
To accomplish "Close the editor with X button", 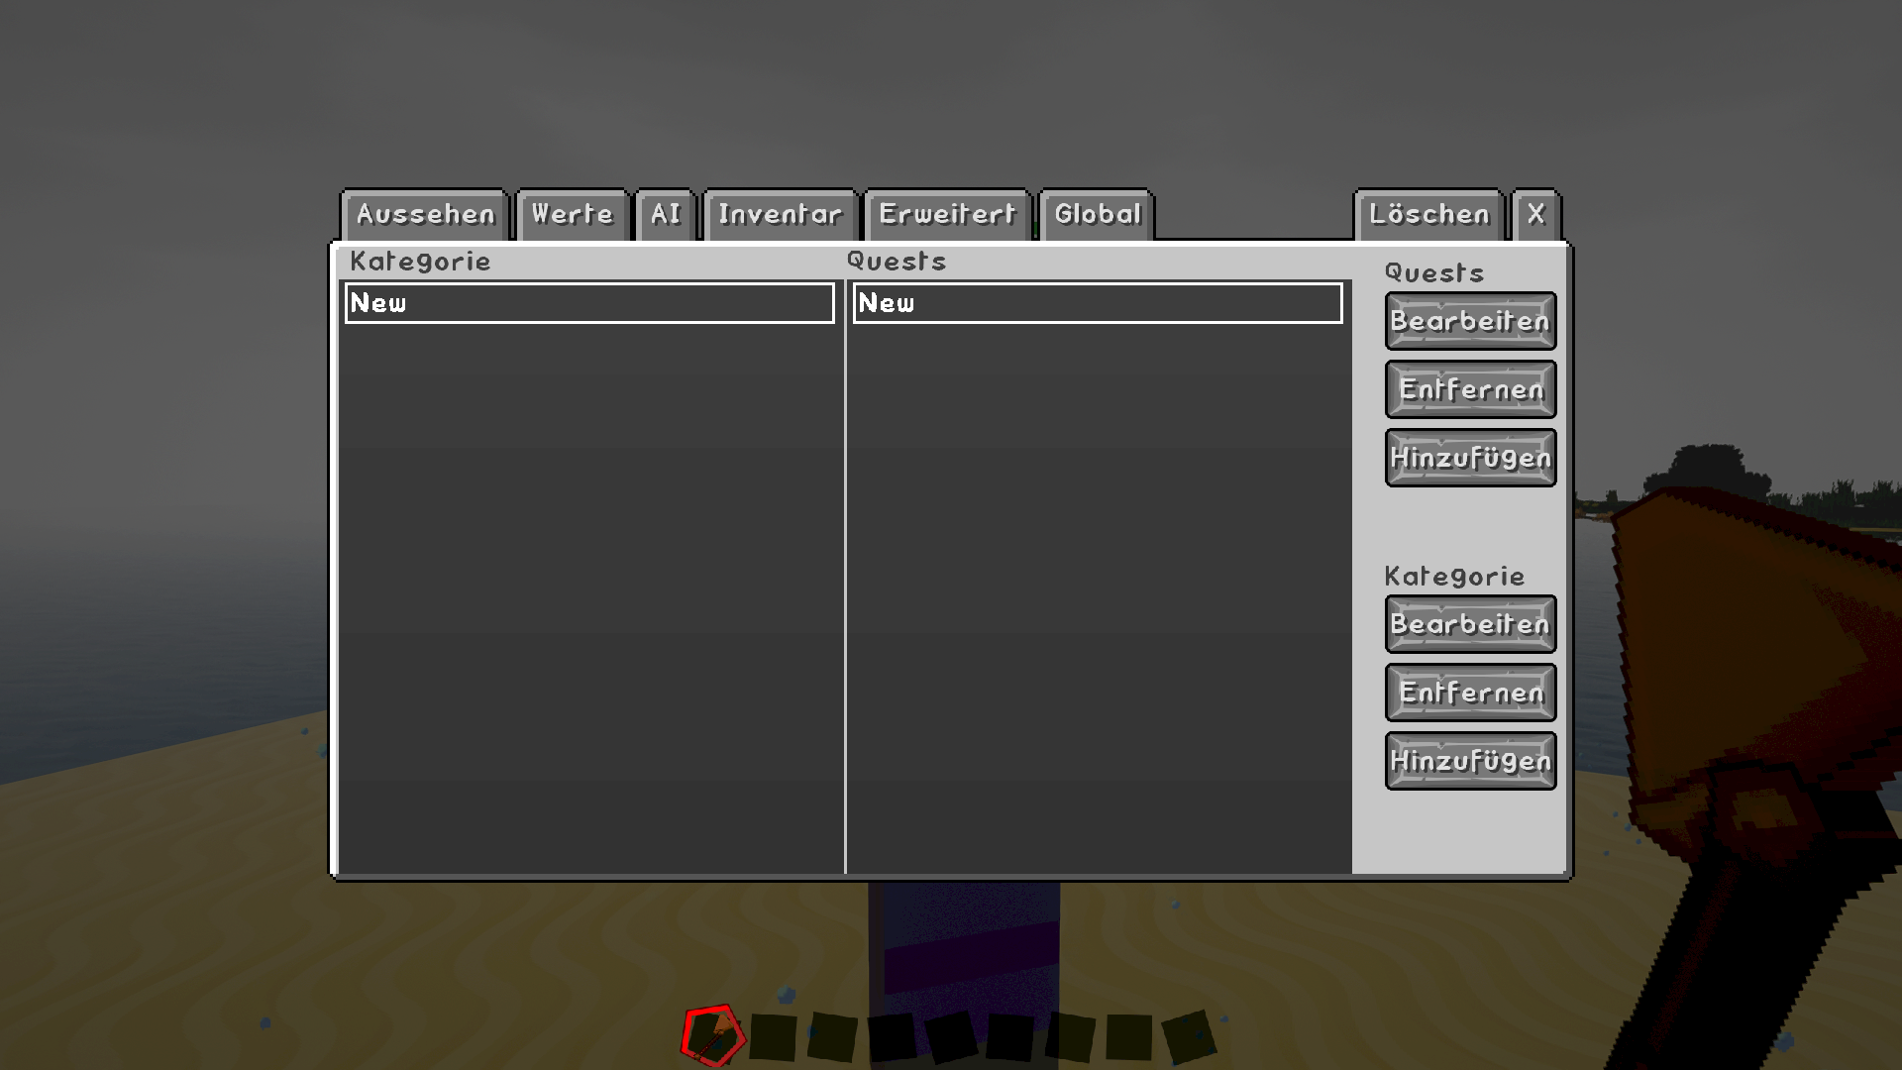I will pos(1536,213).
